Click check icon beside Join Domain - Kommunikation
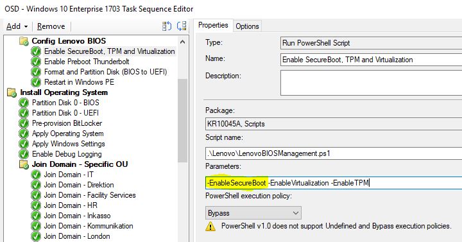Image resolution: width=462 pixels, height=242 pixels. pos(36,227)
